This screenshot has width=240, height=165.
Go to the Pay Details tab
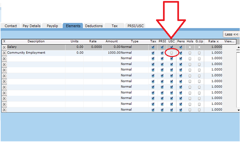(x=31, y=26)
